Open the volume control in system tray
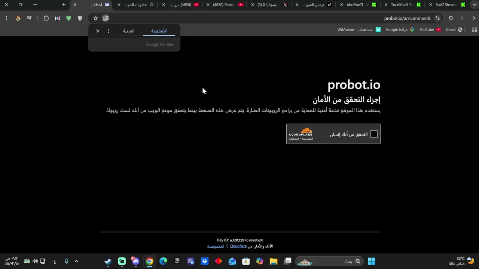This screenshot has width=479, height=269. (35, 261)
